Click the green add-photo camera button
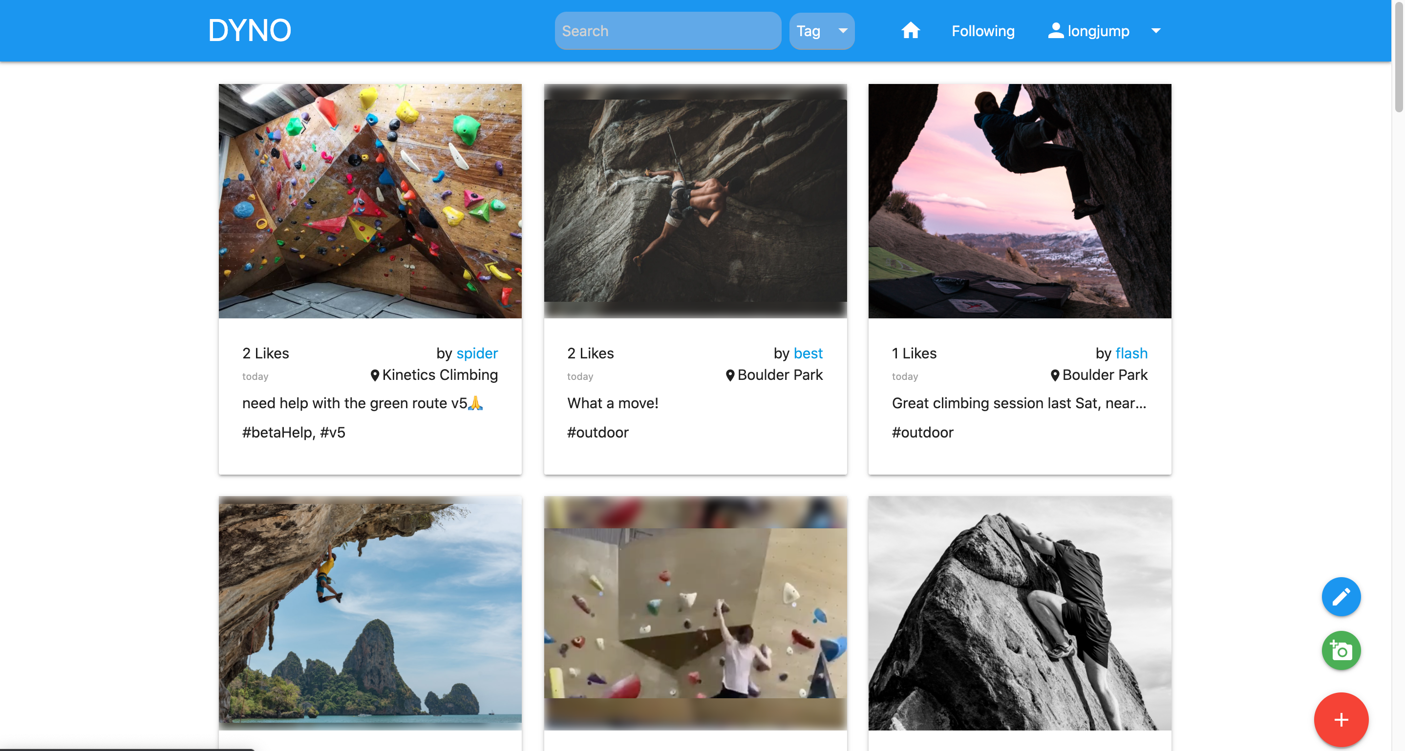Screen dimensions: 1405x751 (x=1341, y=650)
